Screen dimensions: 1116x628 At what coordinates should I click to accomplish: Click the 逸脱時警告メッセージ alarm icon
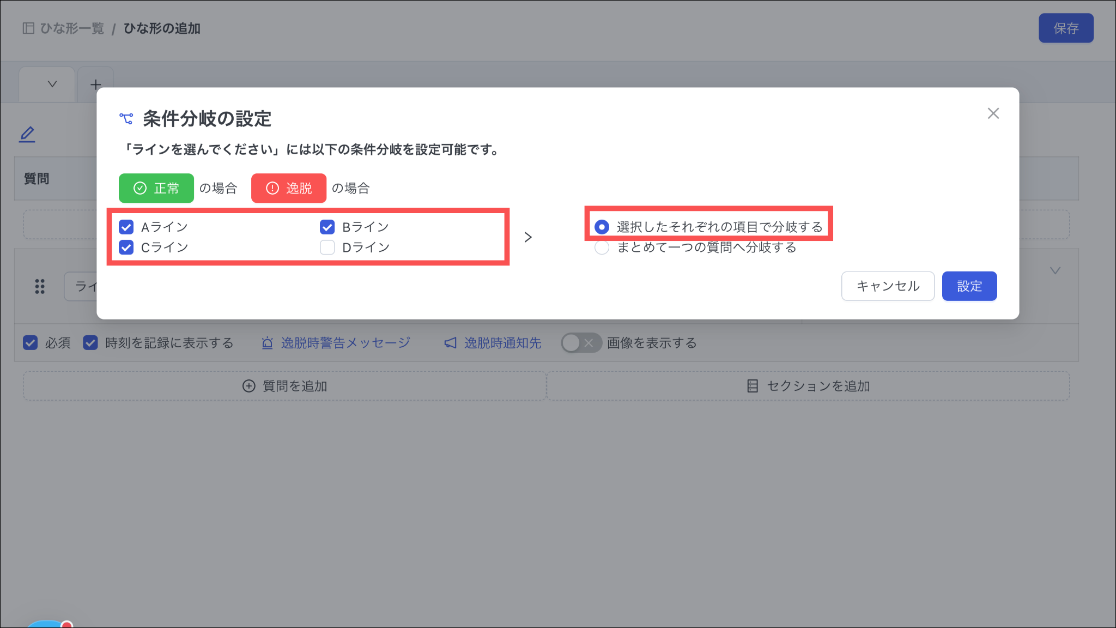pyautogui.click(x=267, y=343)
